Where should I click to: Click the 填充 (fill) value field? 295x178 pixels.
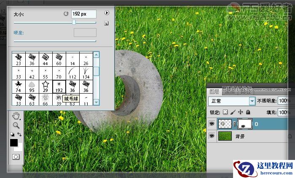click(x=284, y=112)
